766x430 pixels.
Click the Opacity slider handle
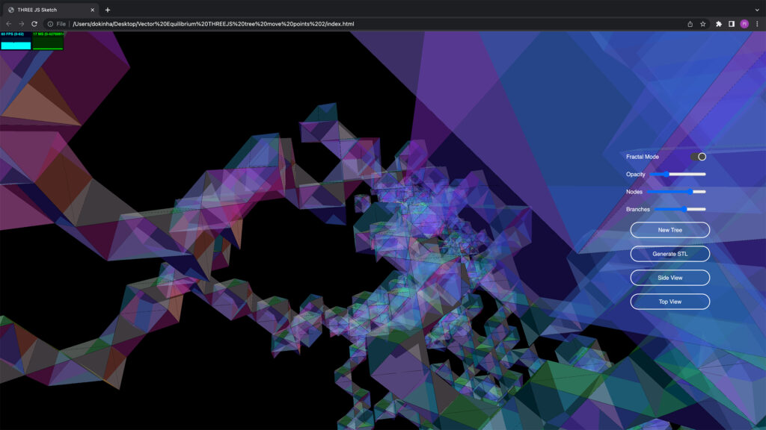[667, 174]
